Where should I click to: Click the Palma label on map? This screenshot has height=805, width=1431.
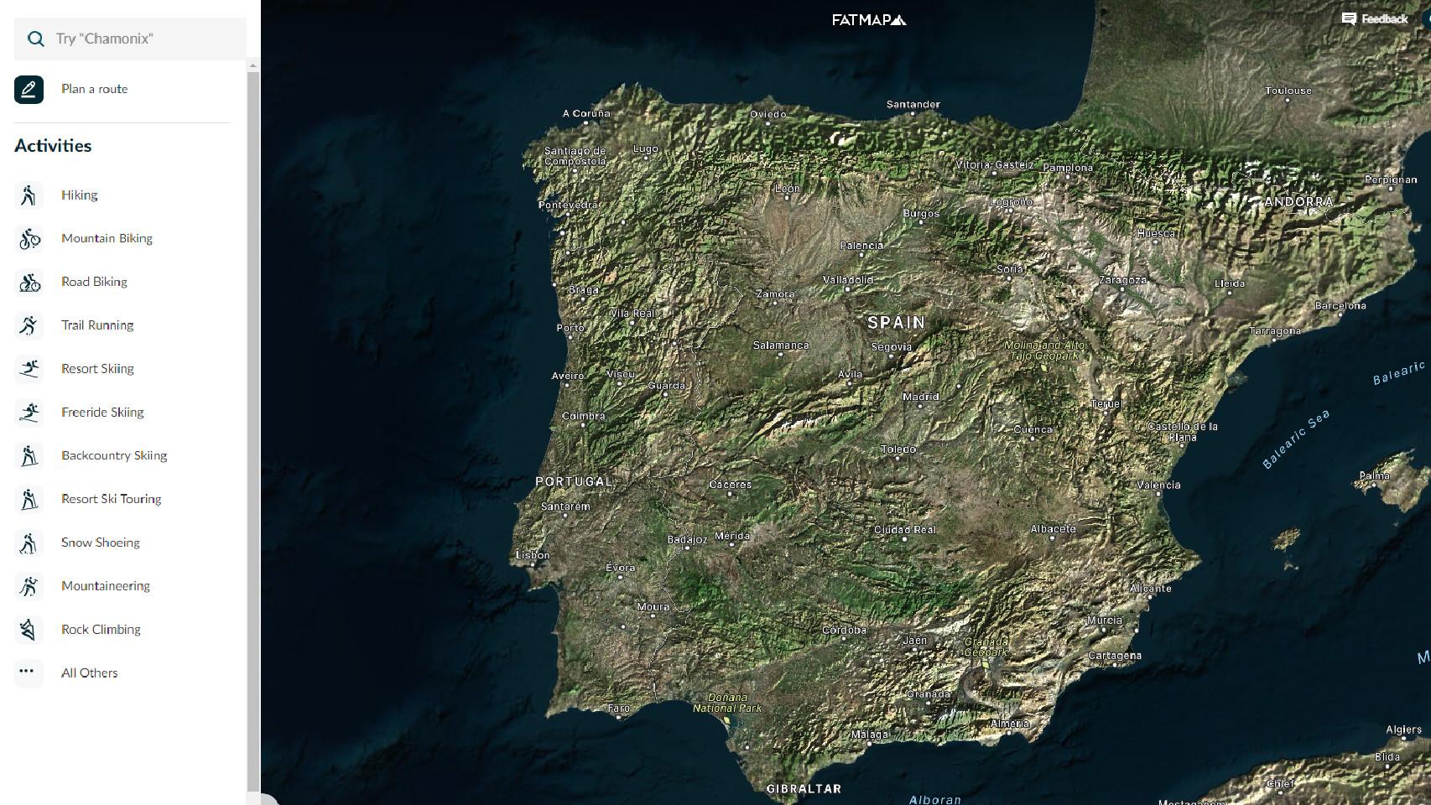pos(1374,475)
